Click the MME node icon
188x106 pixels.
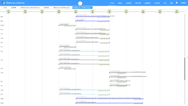[59, 12]
